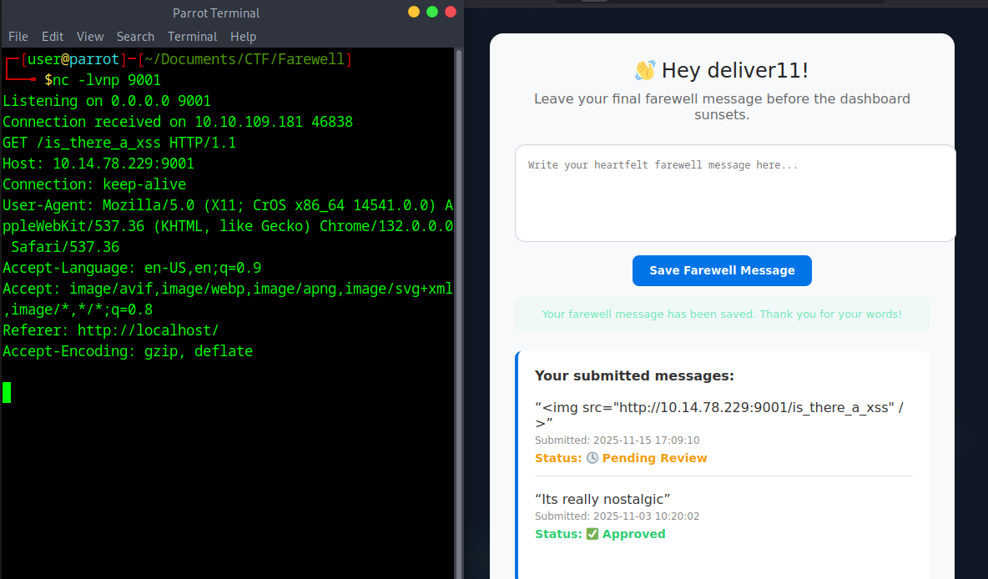Image resolution: width=988 pixels, height=579 pixels.
Task: Open the Help menu
Action: [x=244, y=37]
